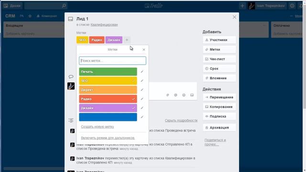Screen dimensions: 306x172
Task: Open the Квалифицирован list link
Action: tap(104, 25)
